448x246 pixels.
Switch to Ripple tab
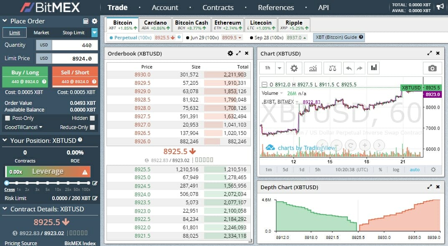click(294, 25)
